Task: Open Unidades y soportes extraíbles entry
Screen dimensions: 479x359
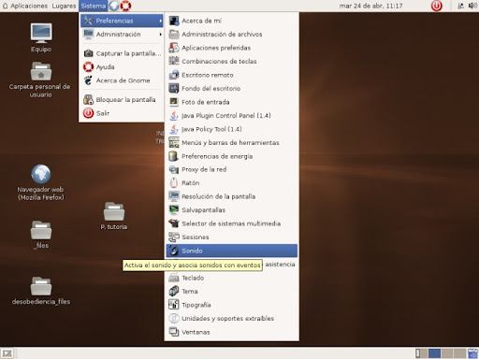Action: [232, 318]
